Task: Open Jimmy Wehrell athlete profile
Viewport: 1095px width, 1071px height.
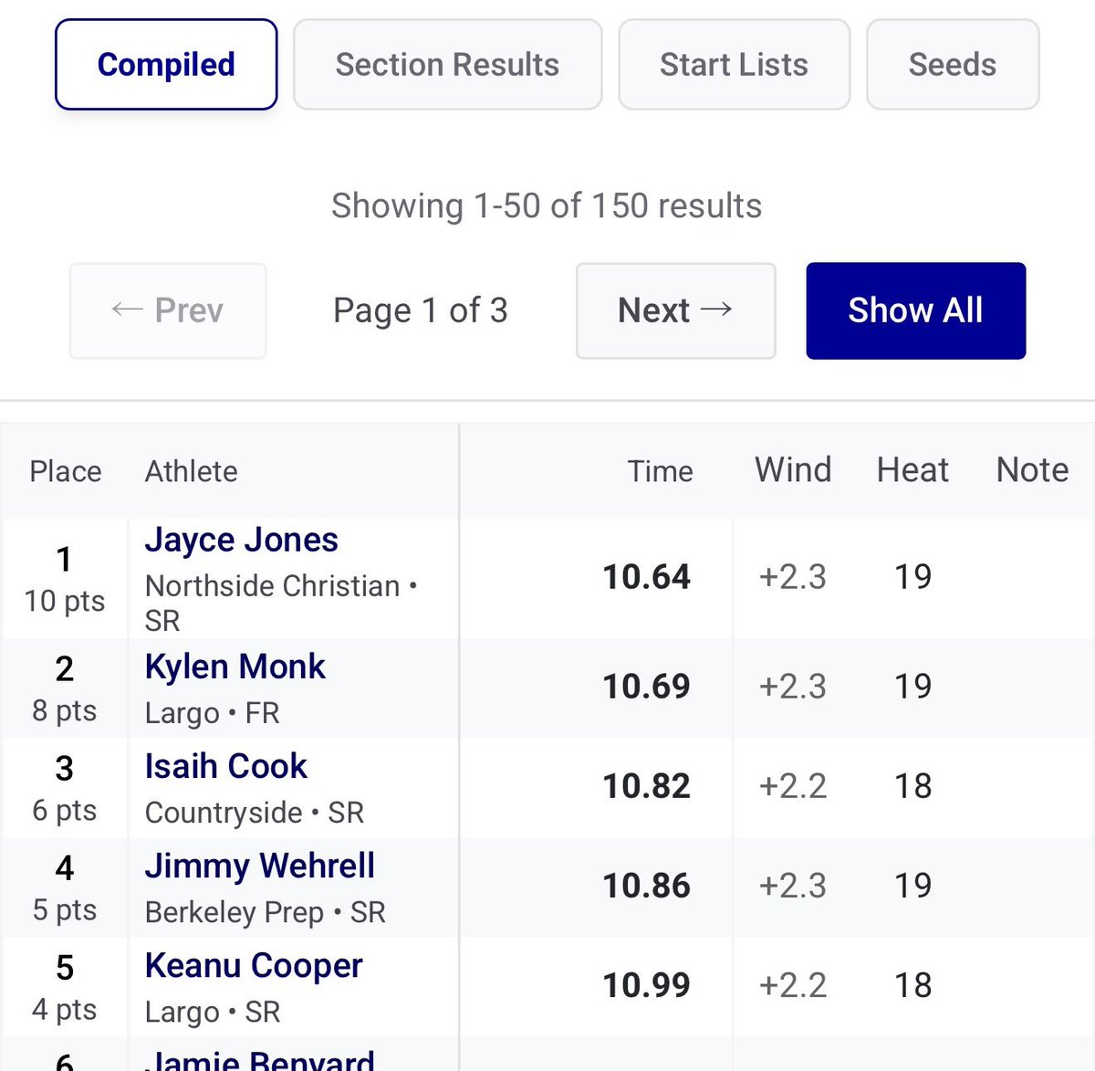Action: coord(260,866)
